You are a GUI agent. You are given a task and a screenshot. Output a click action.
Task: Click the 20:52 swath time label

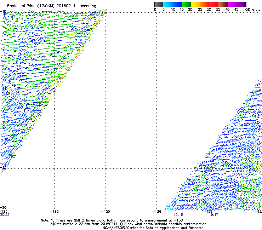tap(5, 215)
